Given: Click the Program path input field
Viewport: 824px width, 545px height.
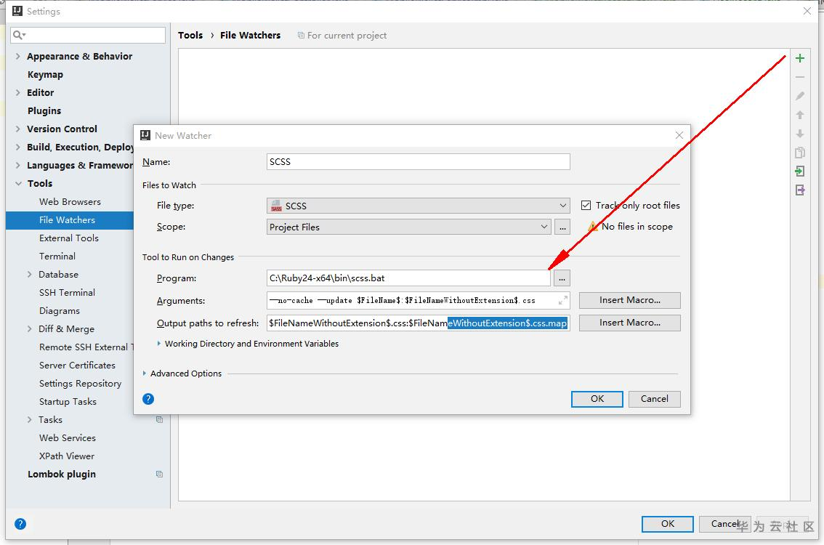Looking at the screenshot, I should 408,278.
